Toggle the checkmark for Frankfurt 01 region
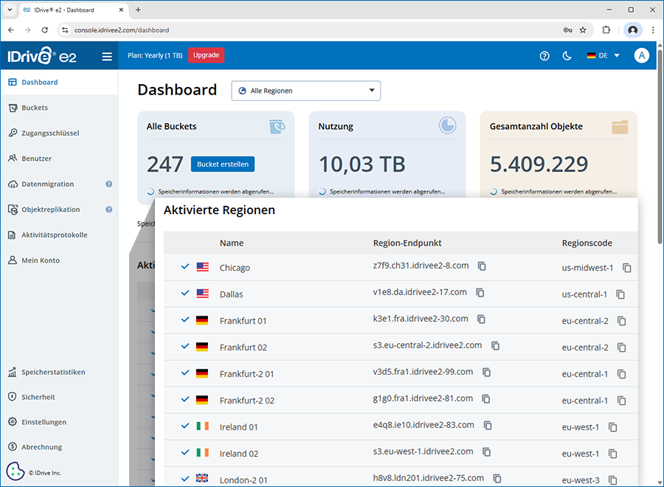 coord(185,320)
